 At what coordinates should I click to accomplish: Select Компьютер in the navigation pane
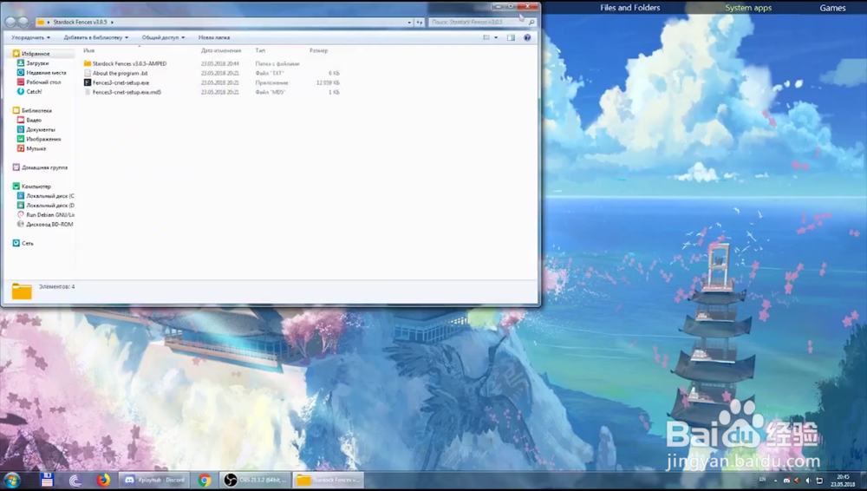click(x=36, y=187)
